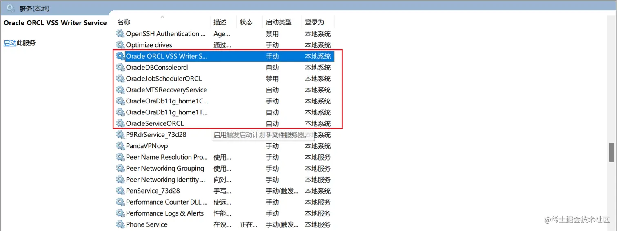Click the gear icon beside OracleMTSRecoveryService
Viewport: 617px width, 231px height.
(x=120, y=90)
